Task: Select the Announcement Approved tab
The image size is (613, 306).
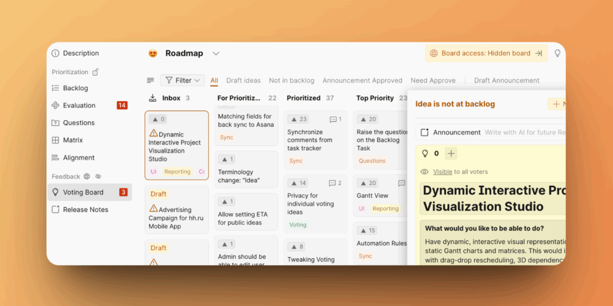Action: coord(362,81)
